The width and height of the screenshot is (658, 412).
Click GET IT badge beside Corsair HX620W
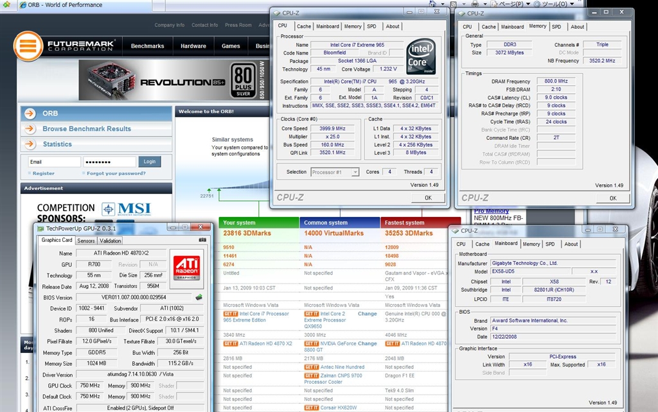[x=312, y=408]
